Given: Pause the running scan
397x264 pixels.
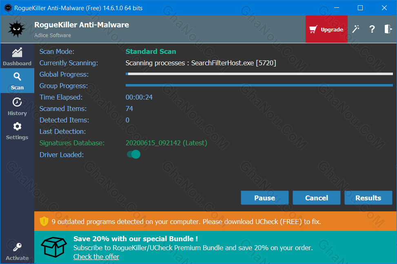Looking at the screenshot, I should point(264,197).
